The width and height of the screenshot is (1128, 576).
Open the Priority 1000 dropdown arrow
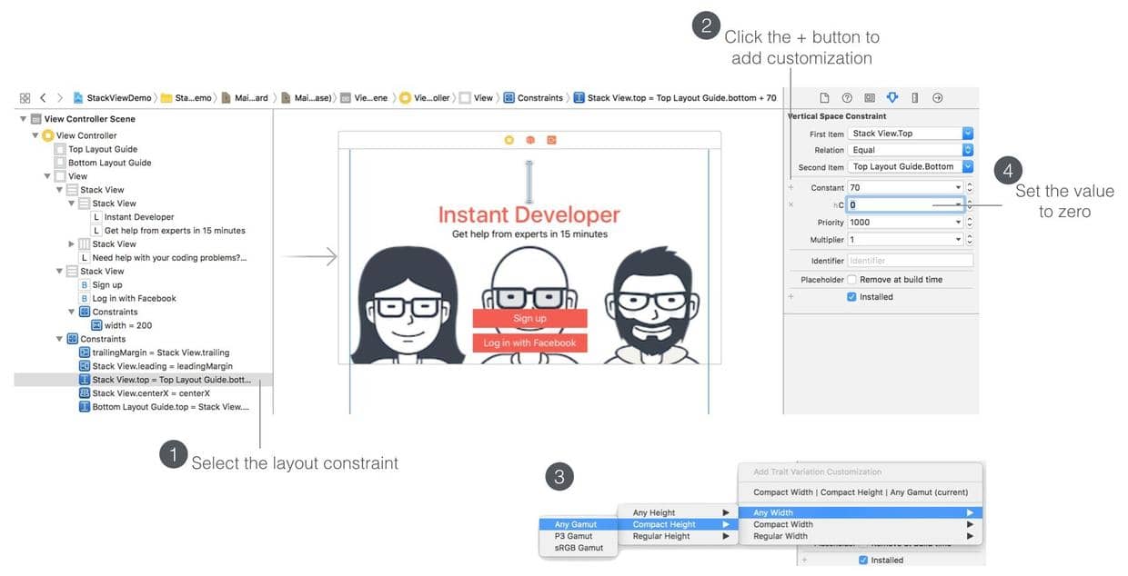(958, 223)
